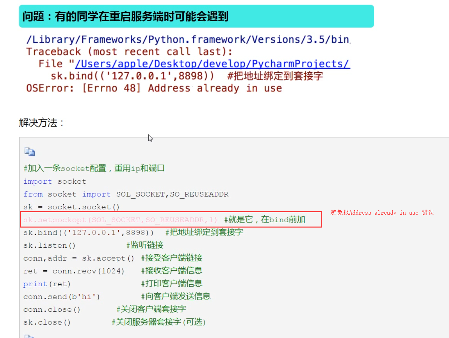Click the 'sk.setsockopt(SOL_SOCKET,SO_REUSEADDR,1)' line

(x=120, y=220)
